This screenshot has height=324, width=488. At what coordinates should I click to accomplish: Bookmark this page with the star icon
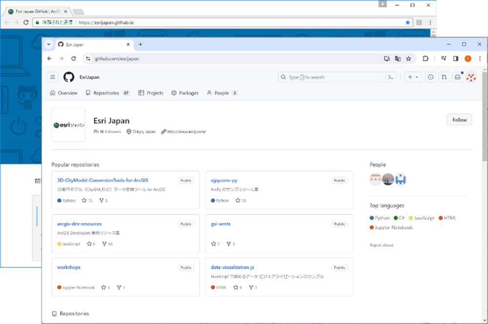coord(408,59)
